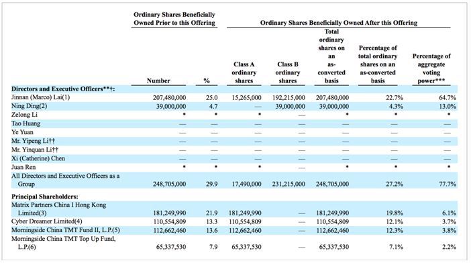This screenshot has height=265, width=471.
Task: Click the 7.1% percentage for Top Up Fund
Action: 396,247
